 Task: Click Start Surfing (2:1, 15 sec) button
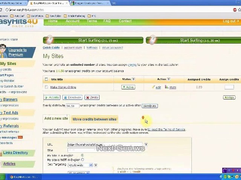pos(93,40)
